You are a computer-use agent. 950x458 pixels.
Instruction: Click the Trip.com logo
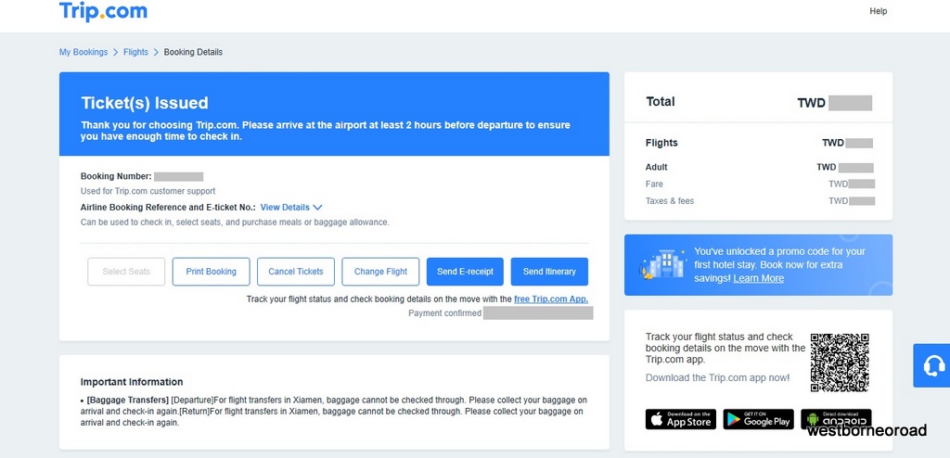(x=103, y=11)
